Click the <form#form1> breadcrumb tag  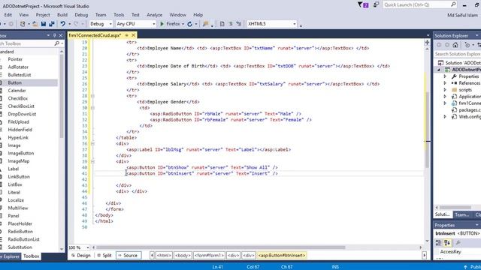click(x=209, y=255)
